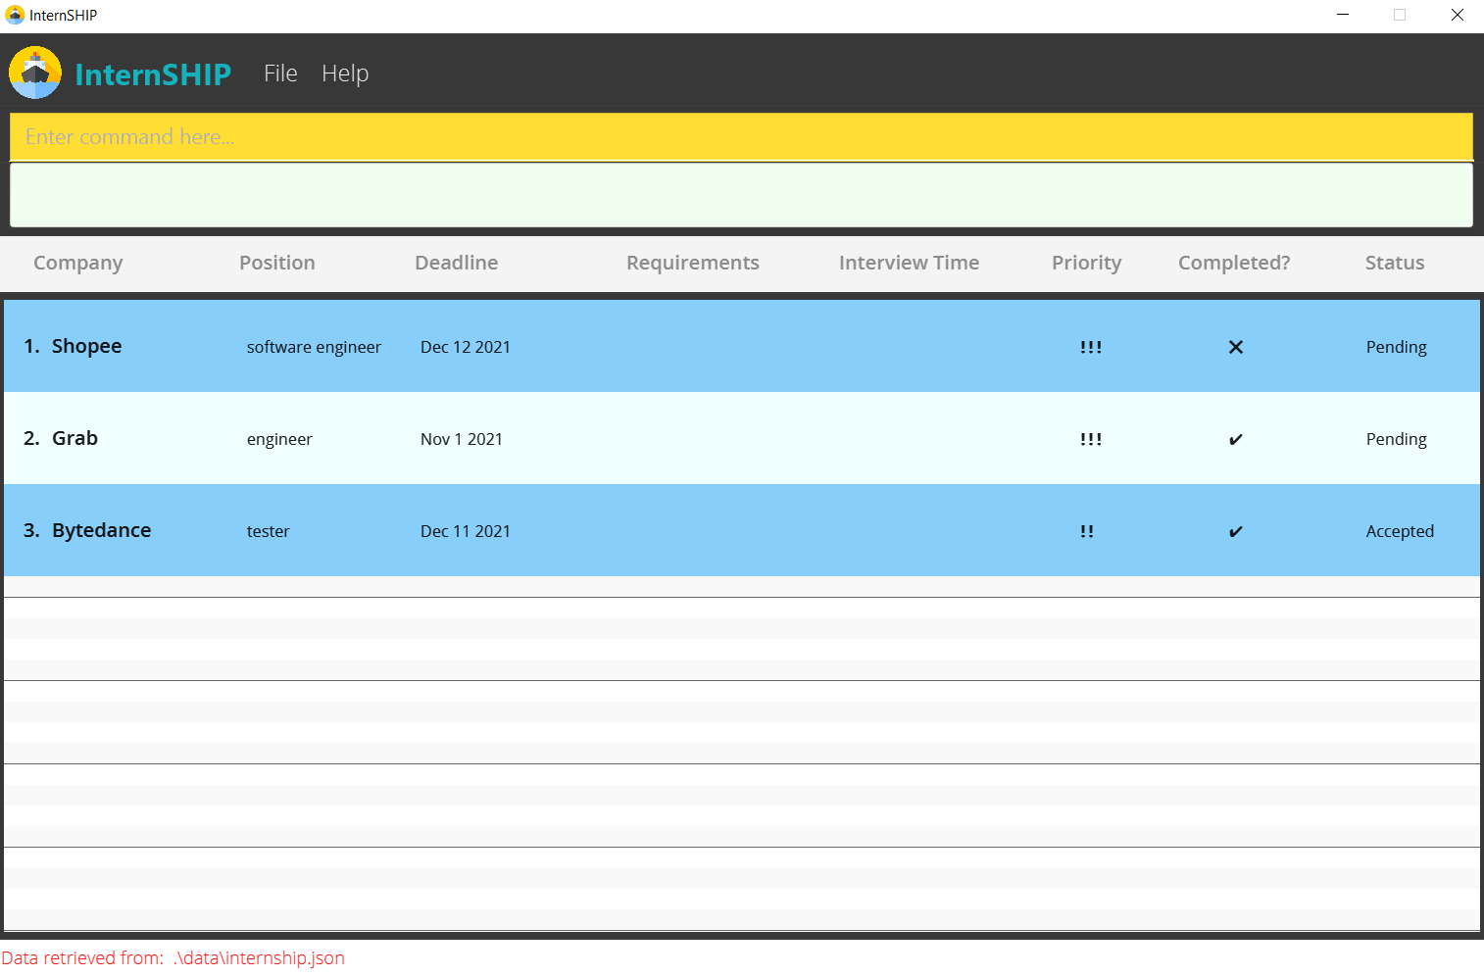This screenshot has height=977, width=1484.
Task: Close the InternSHIP window
Action: (1457, 15)
